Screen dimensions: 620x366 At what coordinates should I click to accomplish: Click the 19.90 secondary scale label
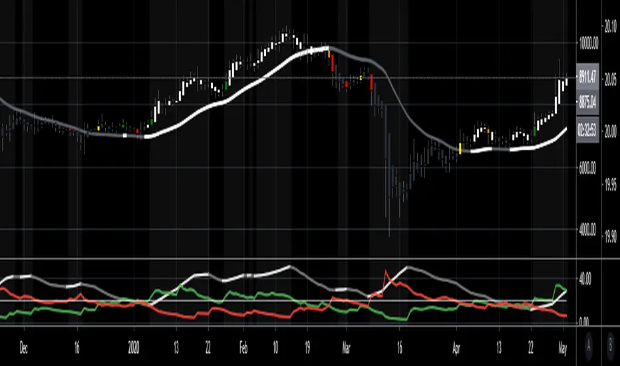tap(610, 237)
